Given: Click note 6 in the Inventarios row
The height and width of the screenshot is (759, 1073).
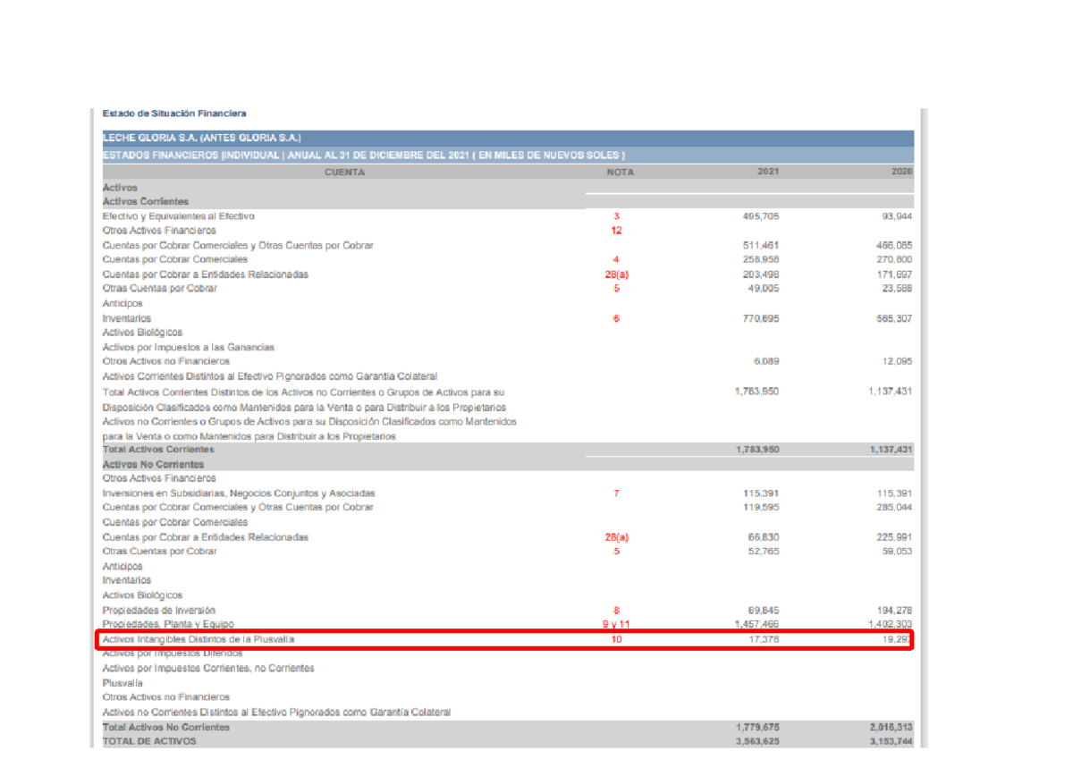Looking at the screenshot, I should pos(616,318).
